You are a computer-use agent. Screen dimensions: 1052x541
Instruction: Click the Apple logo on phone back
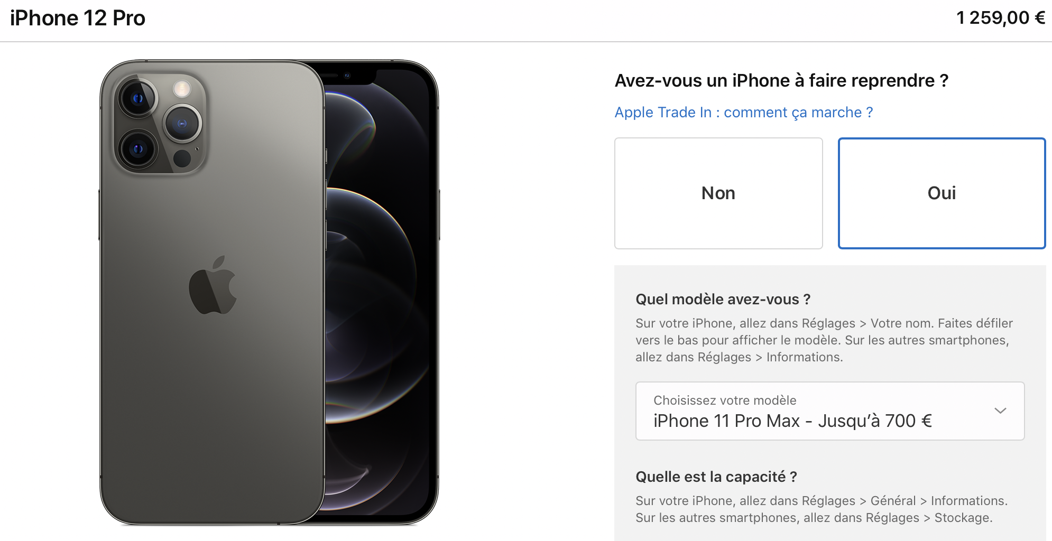tap(213, 285)
